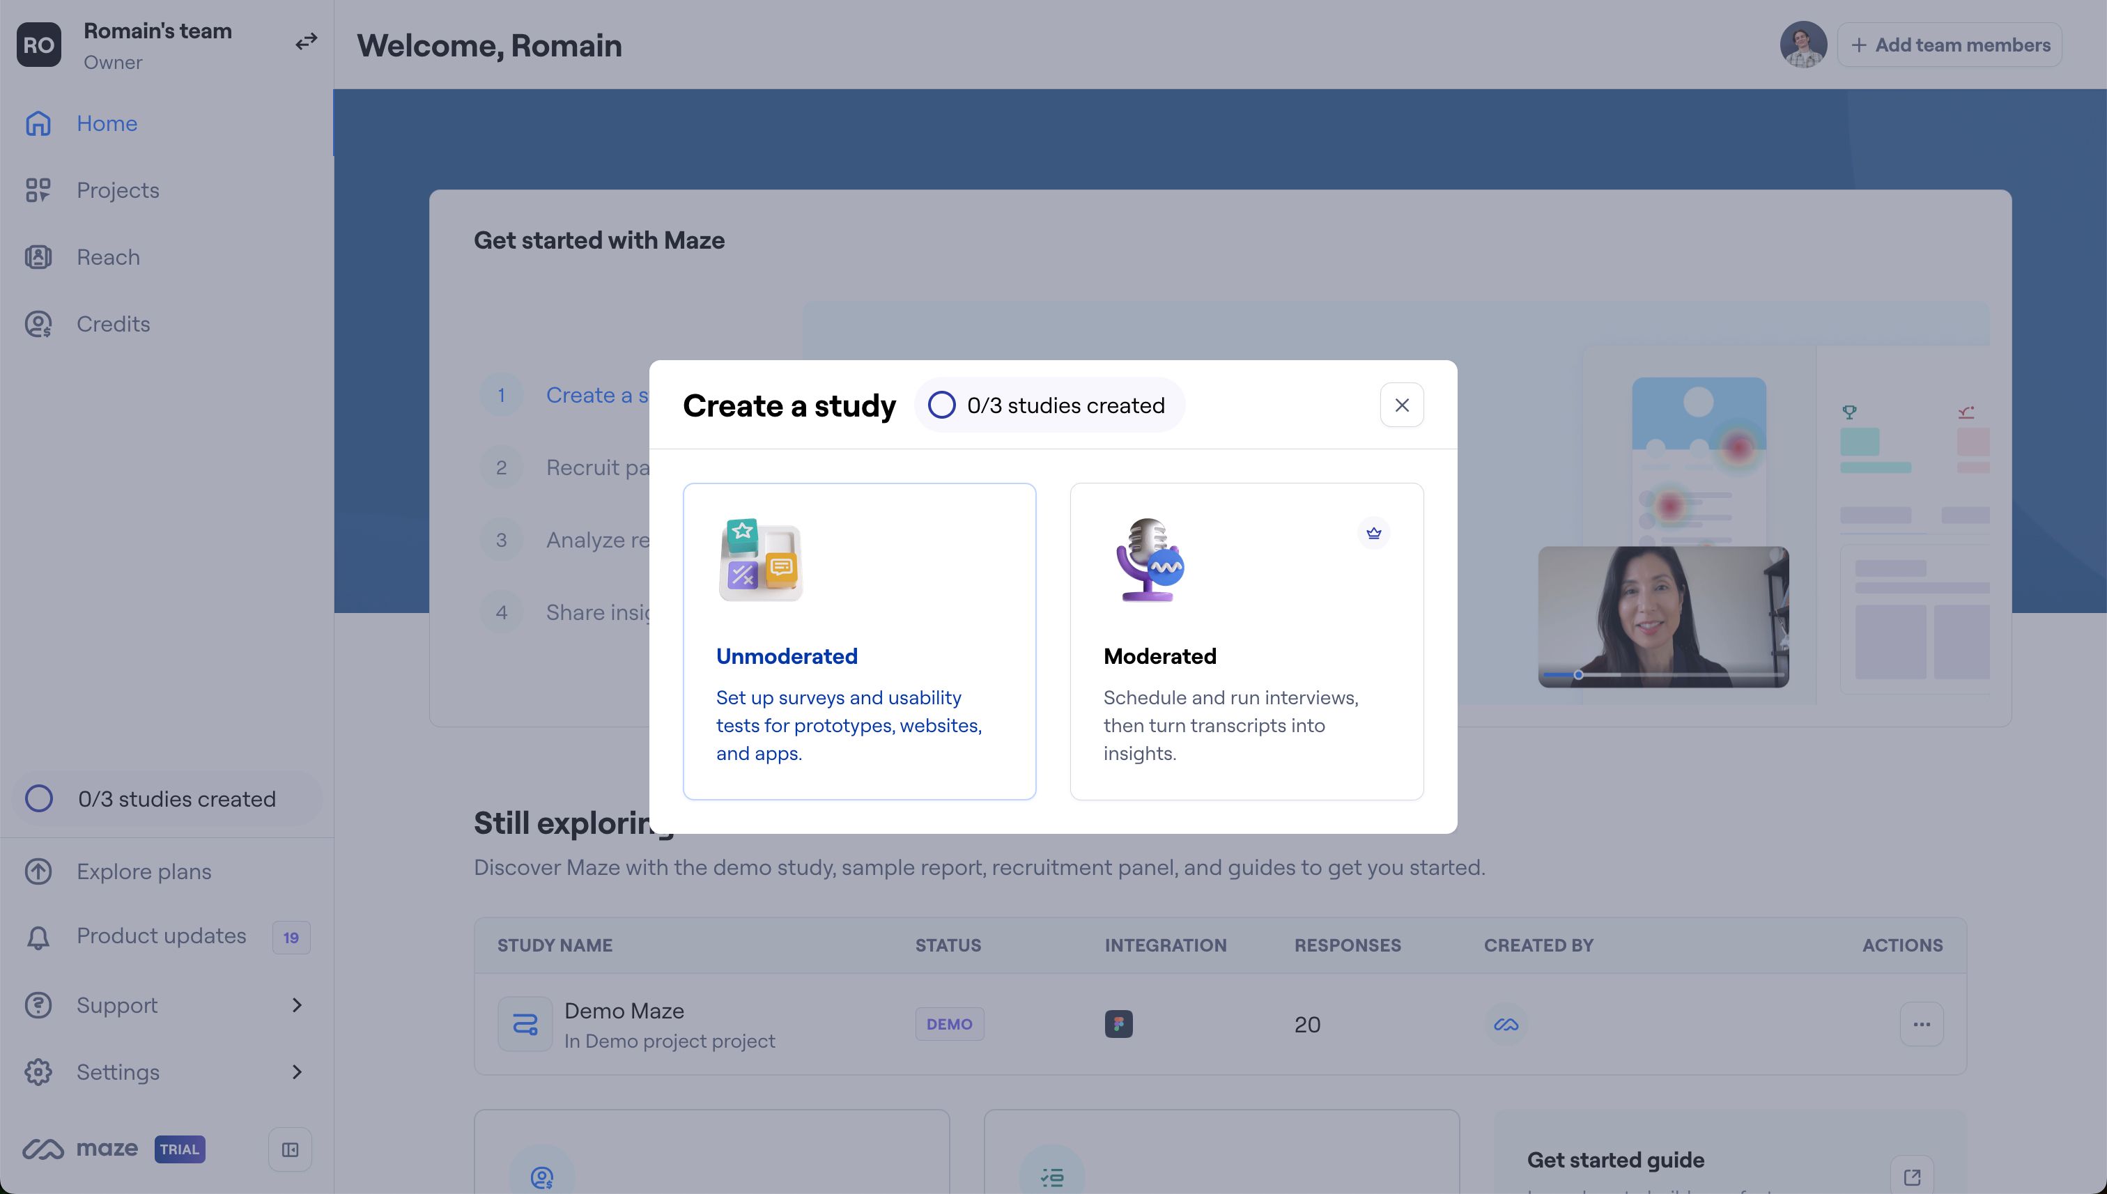2107x1194 pixels.
Task: Open the Demo Maze actions ellipsis menu
Action: coord(1922,1024)
